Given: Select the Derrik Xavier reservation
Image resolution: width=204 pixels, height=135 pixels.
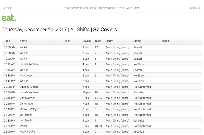Looking at the screenshot, I should 102,98.
